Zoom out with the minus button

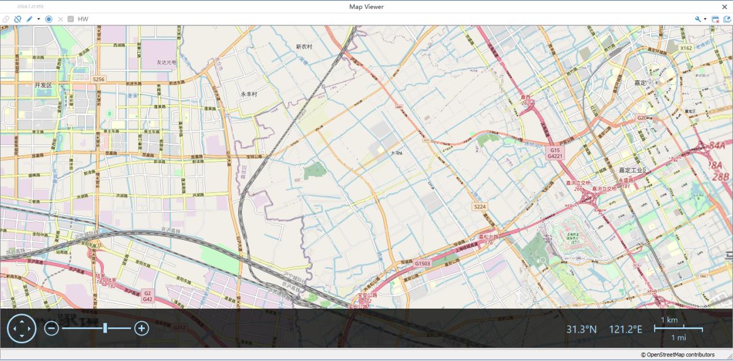51,329
